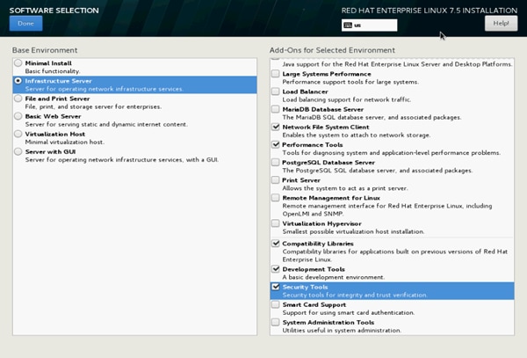Image resolution: width=527 pixels, height=358 pixels.
Task: Click 'File, print, and storage server for enterprises.'
Action: [x=93, y=106]
